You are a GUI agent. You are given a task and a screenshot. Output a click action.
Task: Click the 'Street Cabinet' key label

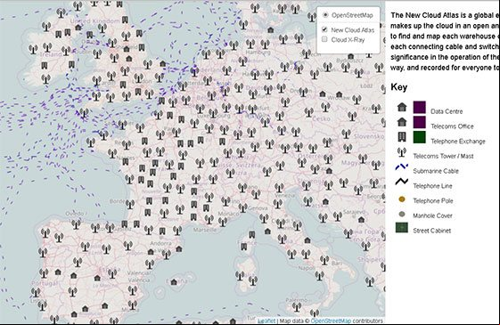point(431,231)
